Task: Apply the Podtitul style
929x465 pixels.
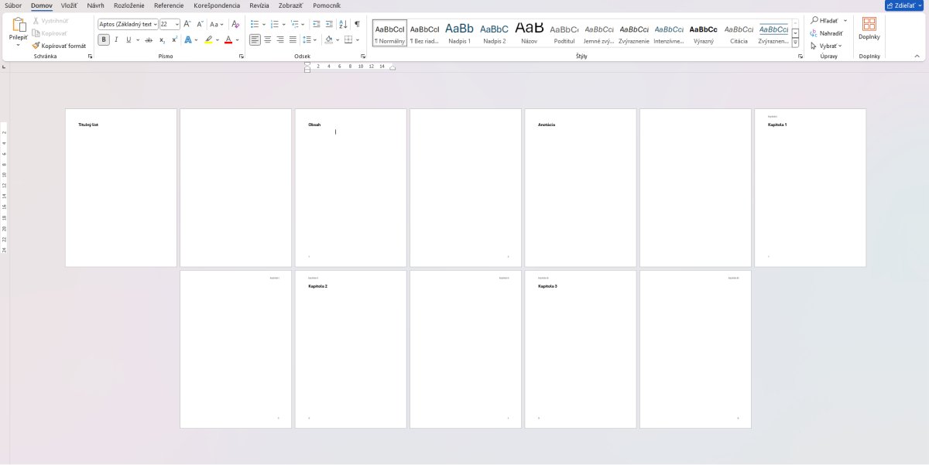Action: pos(564,32)
